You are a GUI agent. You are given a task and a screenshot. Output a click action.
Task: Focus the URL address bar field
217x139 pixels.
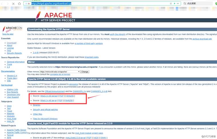[x=102, y=3]
